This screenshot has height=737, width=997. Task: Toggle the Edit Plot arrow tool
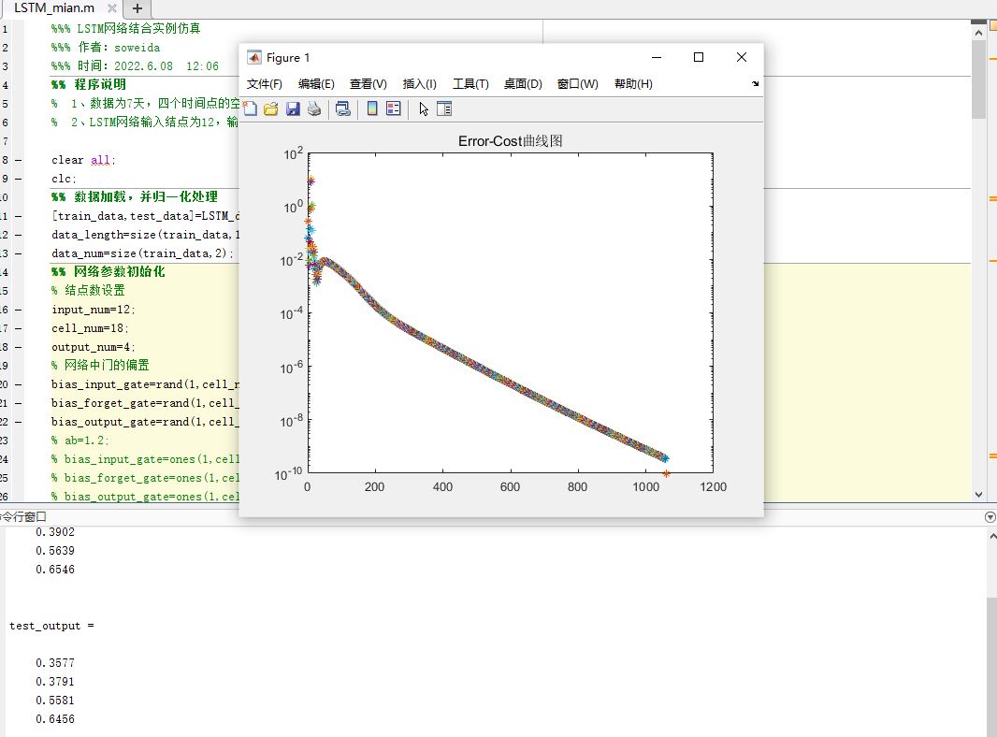click(x=424, y=108)
